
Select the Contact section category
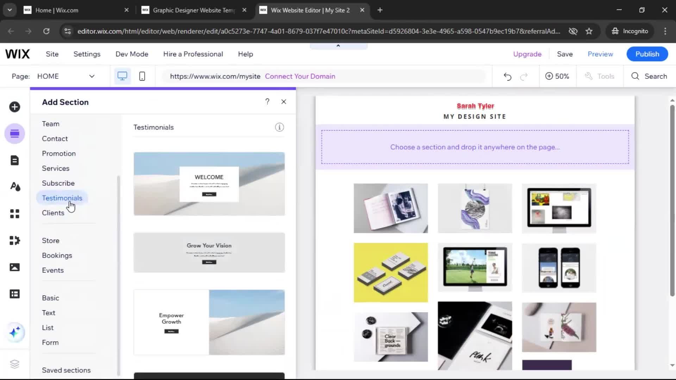[x=55, y=139]
